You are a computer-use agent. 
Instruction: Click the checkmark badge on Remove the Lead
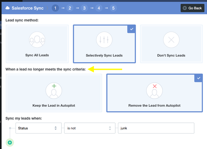tap(198, 78)
